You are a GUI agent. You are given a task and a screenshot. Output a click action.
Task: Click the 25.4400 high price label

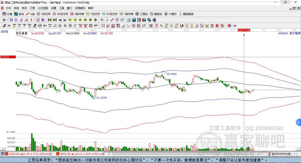coord(171,74)
